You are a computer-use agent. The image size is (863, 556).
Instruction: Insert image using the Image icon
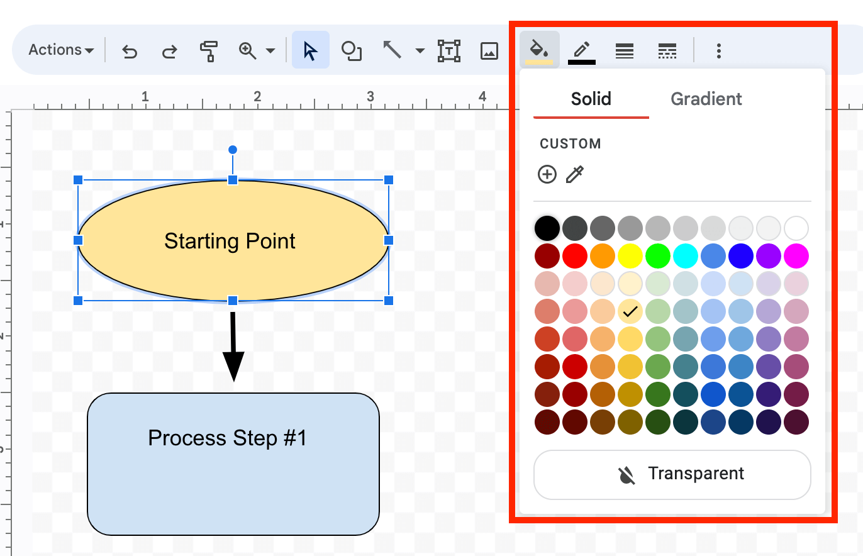click(489, 50)
